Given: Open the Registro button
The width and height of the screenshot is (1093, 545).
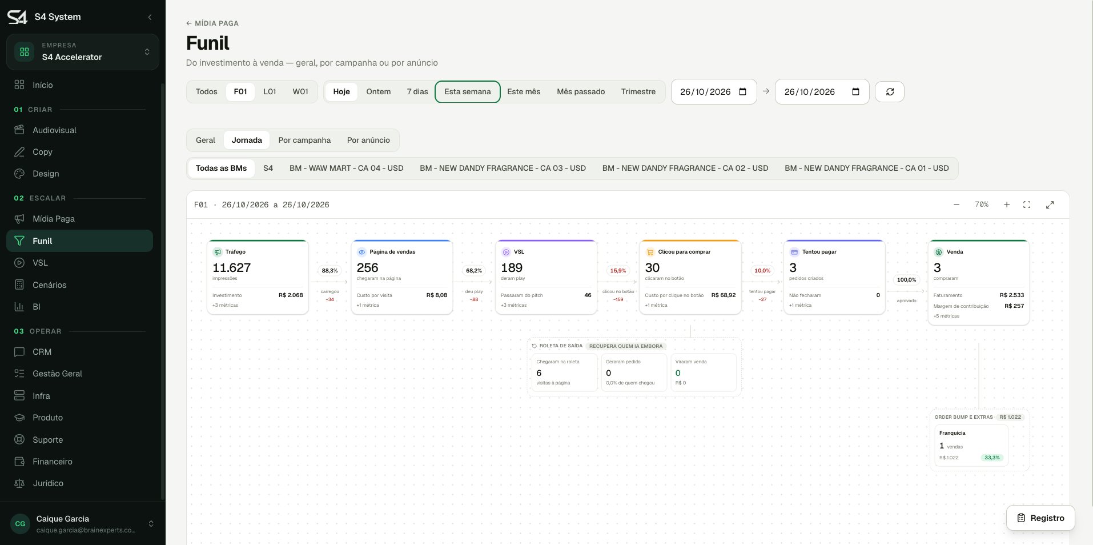Looking at the screenshot, I should coord(1040,518).
